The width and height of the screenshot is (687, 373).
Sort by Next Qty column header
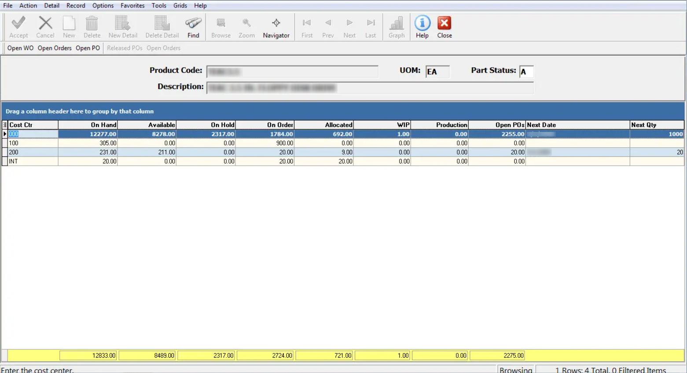click(x=657, y=125)
